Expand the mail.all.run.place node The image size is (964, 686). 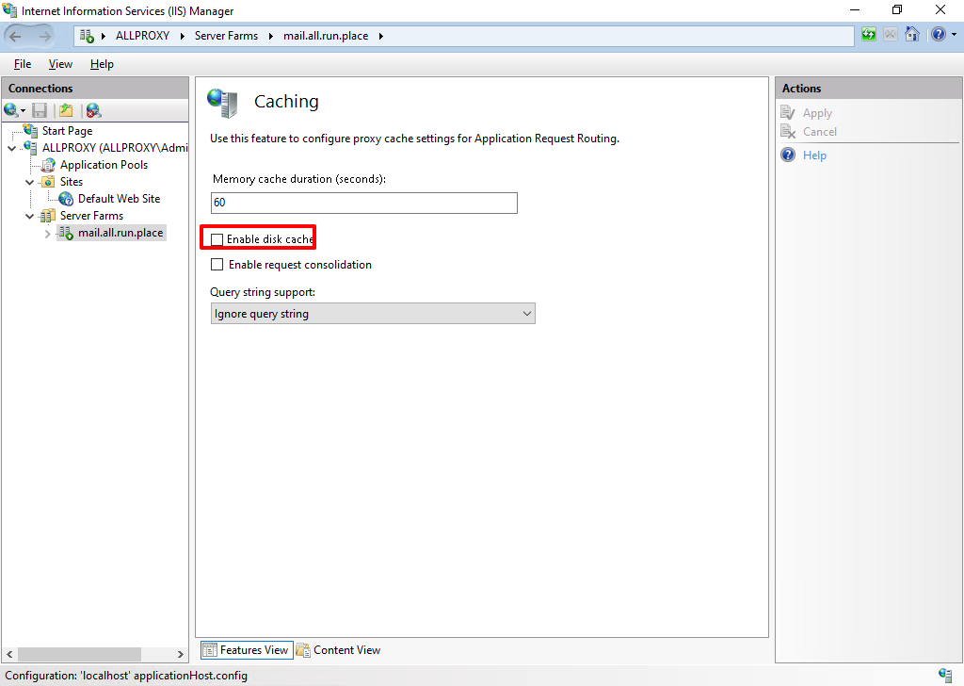[47, 234]
